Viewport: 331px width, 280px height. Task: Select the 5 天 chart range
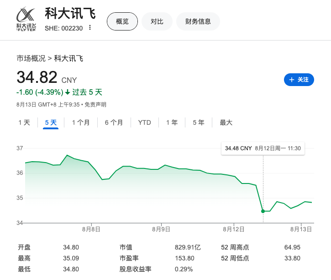point(51,122)
